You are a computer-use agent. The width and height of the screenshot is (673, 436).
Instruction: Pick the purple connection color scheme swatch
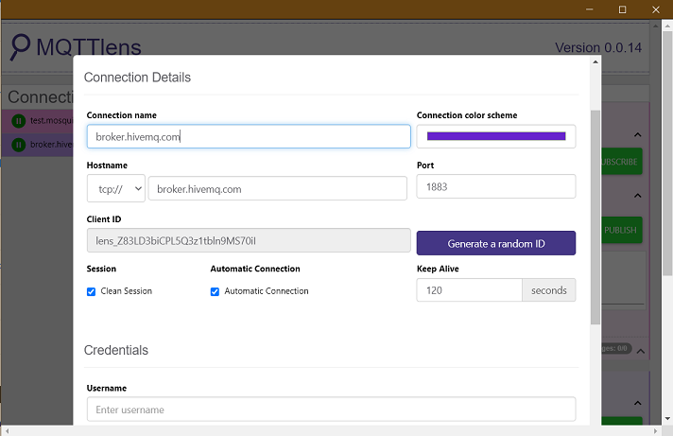(495, 136)
